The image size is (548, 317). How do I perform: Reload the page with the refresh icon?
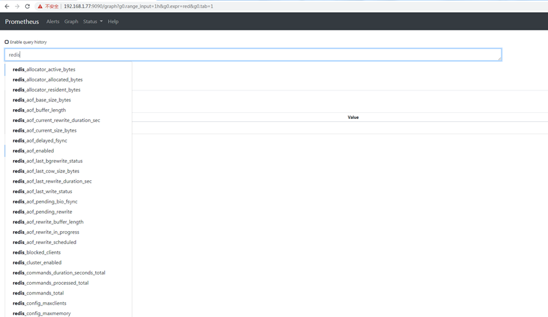pos(27,6)
